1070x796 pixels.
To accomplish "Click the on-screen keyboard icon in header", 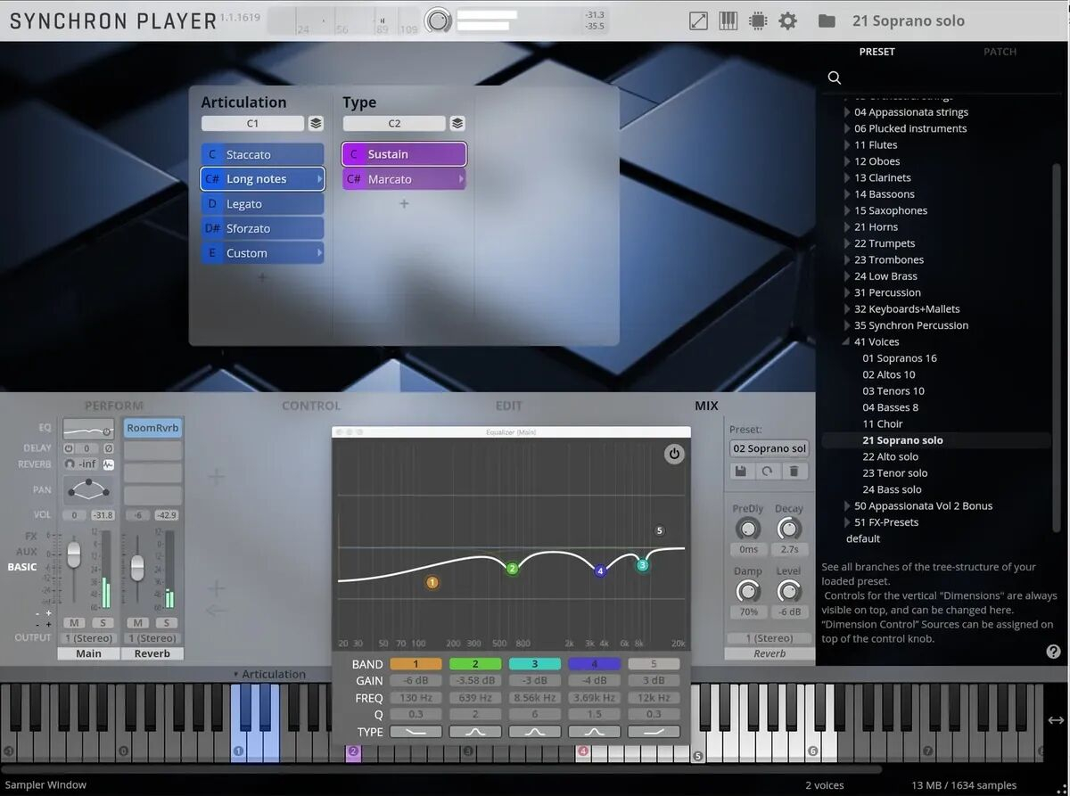I will click(728, 21).
